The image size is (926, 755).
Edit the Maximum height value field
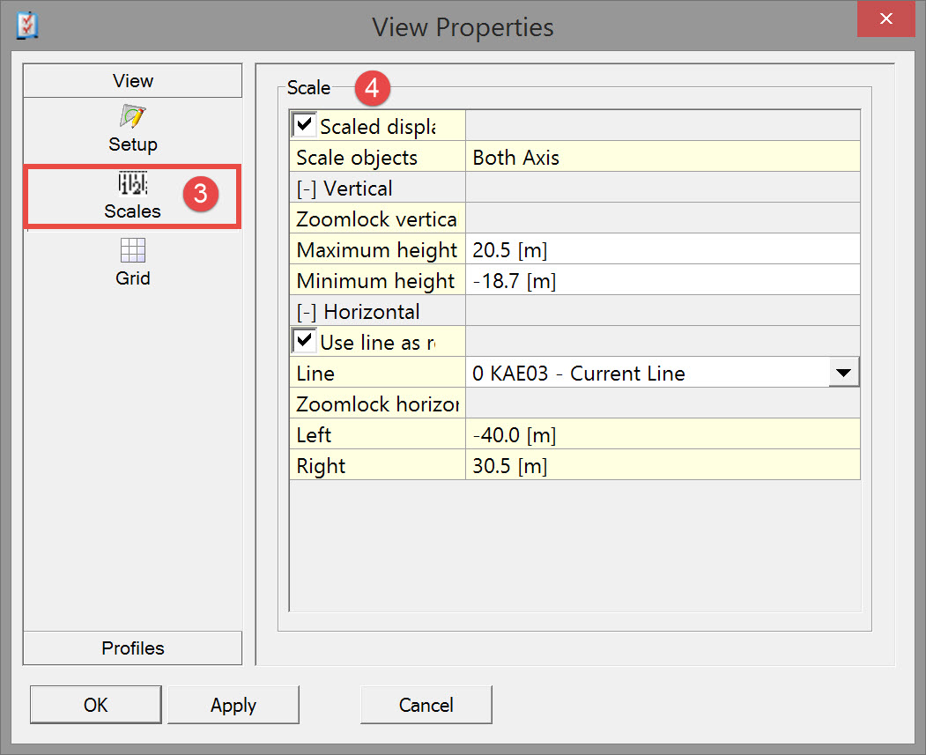[x=661, y=250]
